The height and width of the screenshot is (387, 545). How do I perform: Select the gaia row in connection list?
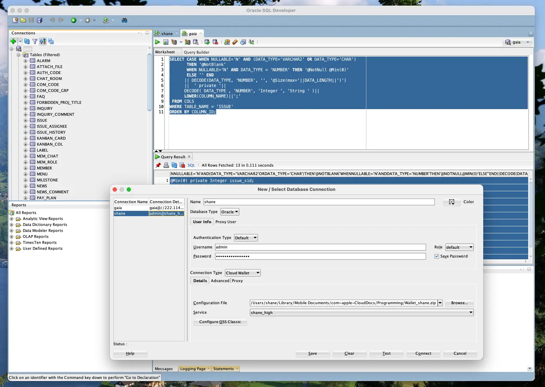[x=149, y=208]
